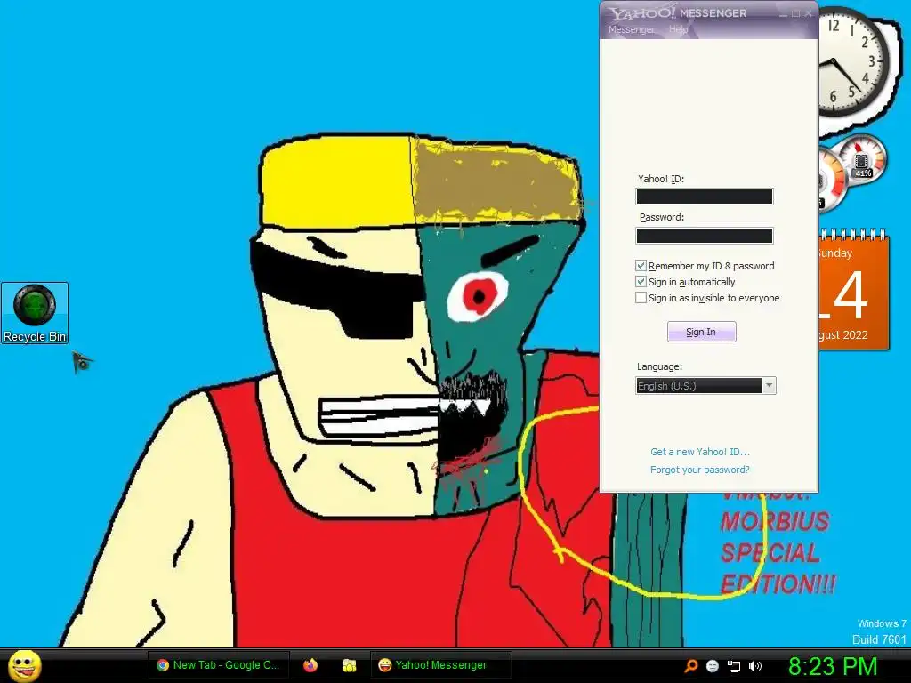The image size is (911, 683).
Task: Open the yellow folder taskbar icon
Action: pyautogui.click(x=349, y=665)
